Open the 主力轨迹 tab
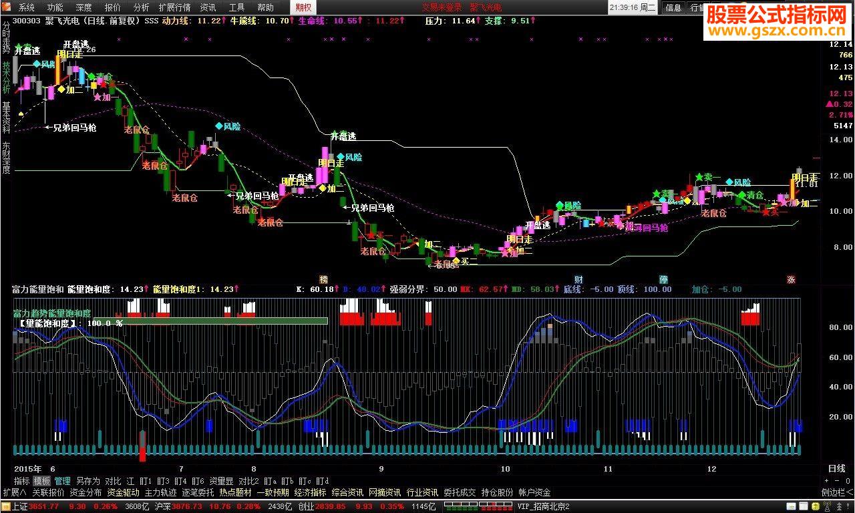 point(160,492)
